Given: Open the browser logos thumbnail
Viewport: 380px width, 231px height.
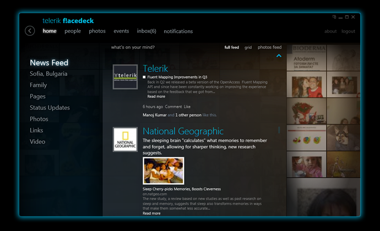Looking at the screenshot, I should (306, 138).
